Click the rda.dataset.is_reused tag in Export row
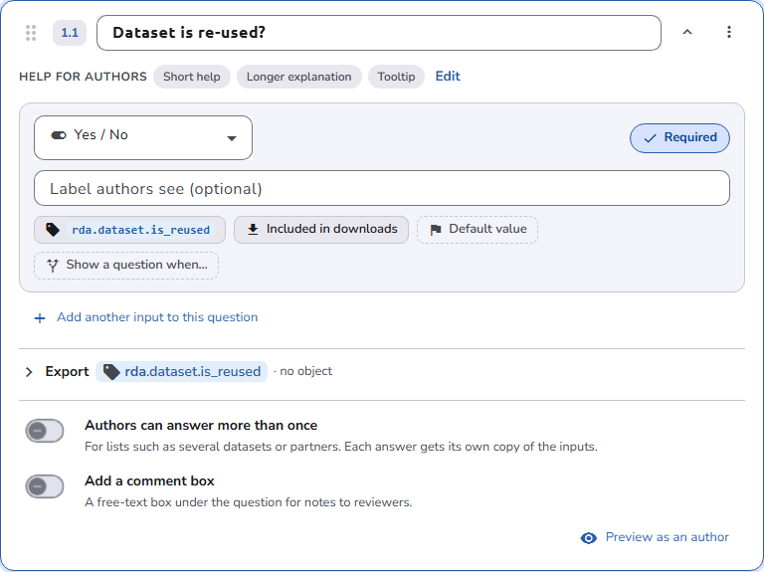 (181, 372)
